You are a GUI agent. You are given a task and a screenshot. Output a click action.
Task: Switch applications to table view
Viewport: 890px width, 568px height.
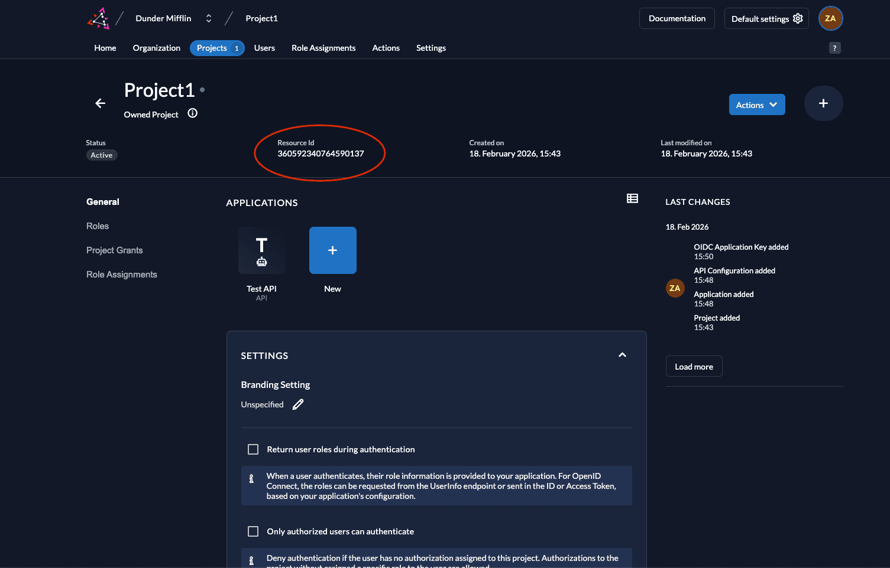(632, 198)
